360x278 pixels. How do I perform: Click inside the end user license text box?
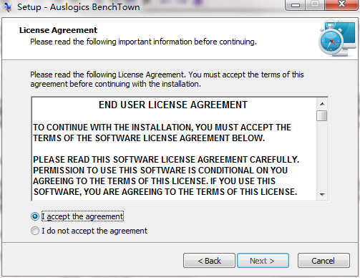coord(174,149)
